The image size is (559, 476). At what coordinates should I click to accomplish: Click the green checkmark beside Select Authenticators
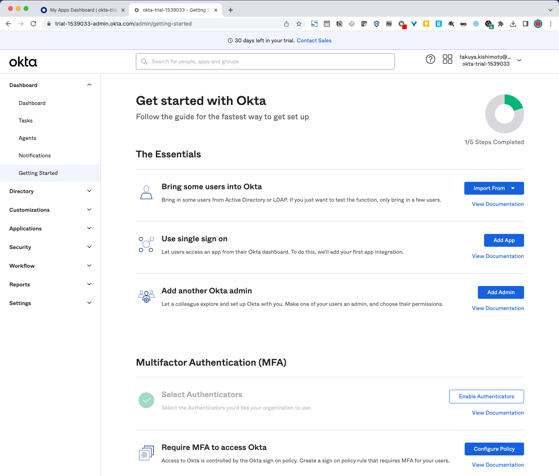coord(146,400)
